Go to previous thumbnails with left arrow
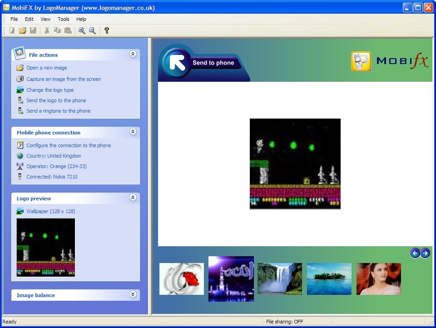The image size is (436, 328). 415,253
